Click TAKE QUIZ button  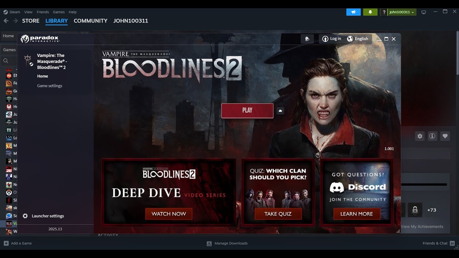click(x=278, y=214)
